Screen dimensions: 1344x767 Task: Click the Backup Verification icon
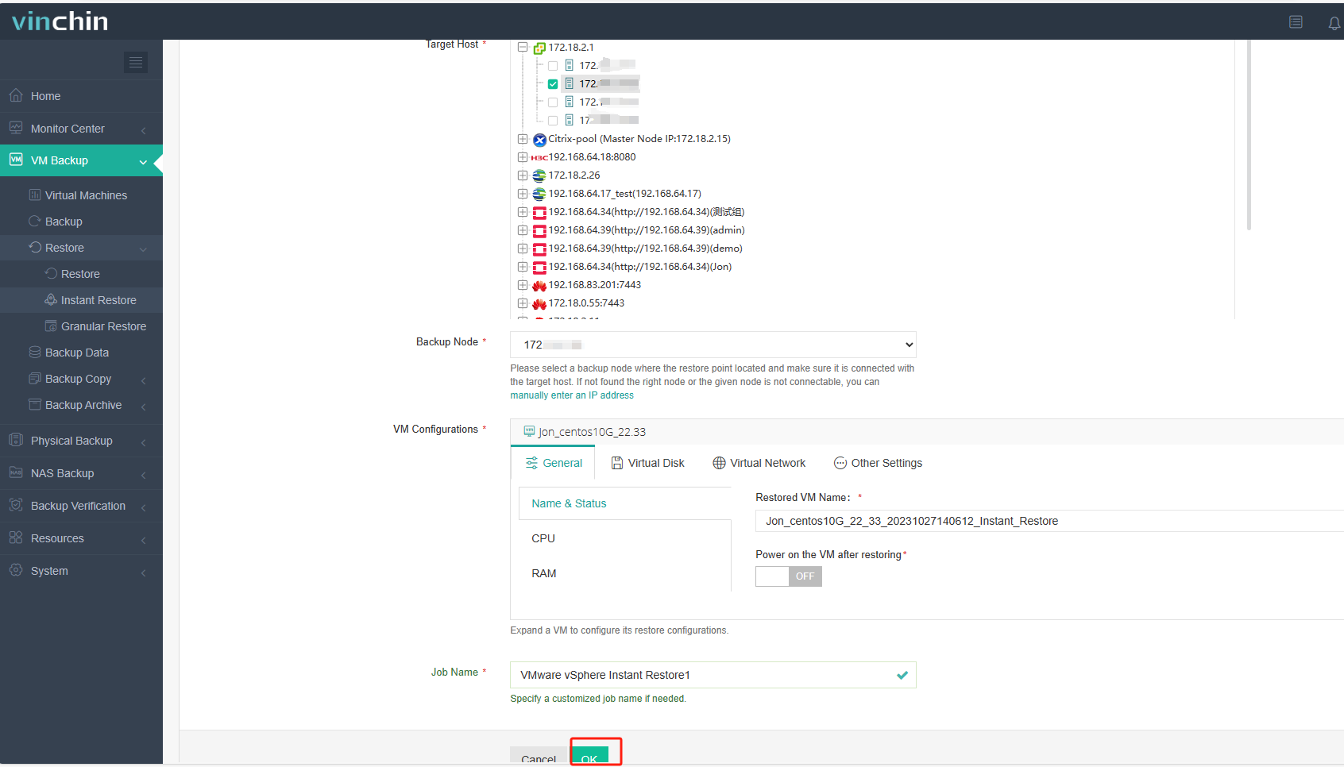click(16, 505)
